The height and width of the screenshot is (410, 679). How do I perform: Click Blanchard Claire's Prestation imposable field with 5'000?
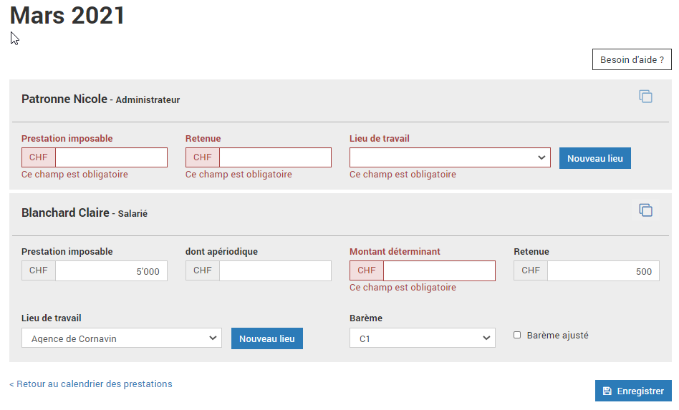(x=111, y=270)
